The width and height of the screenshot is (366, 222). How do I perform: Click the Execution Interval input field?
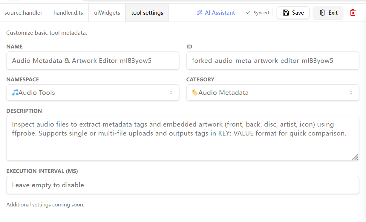click(x=182, y=185)
